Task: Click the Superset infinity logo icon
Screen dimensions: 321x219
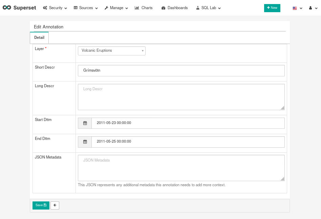Action: [x=7, y=8]
